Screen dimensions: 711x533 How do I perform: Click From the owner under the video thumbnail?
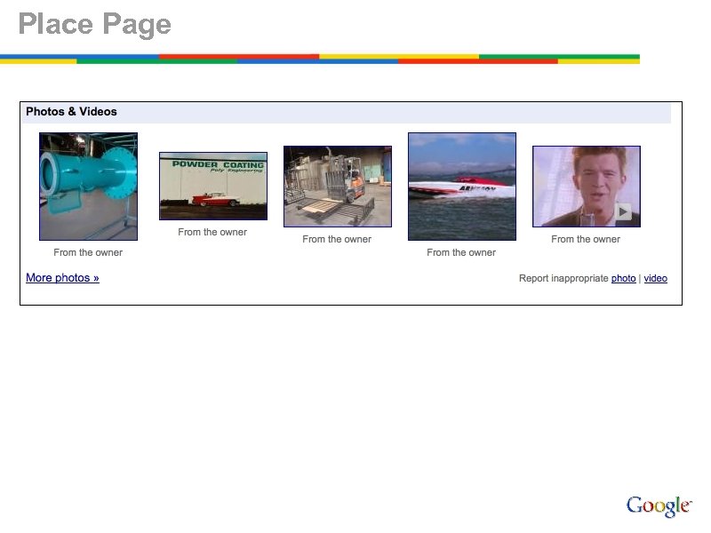point(585,238)
